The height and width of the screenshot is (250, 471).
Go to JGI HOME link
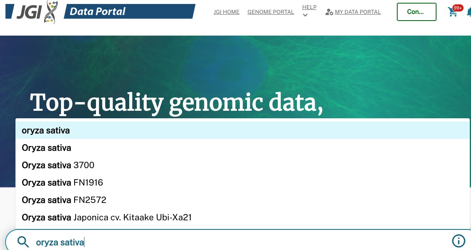click(x=226, y=12)
